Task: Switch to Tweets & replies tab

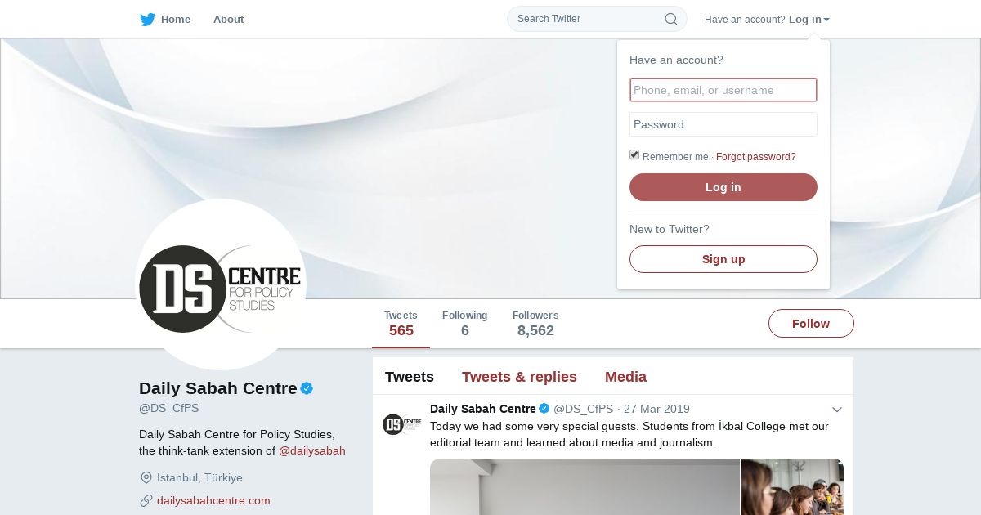Action: coord(519,377)
